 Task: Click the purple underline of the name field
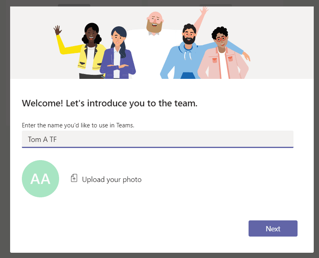click(x=157, y=147)
